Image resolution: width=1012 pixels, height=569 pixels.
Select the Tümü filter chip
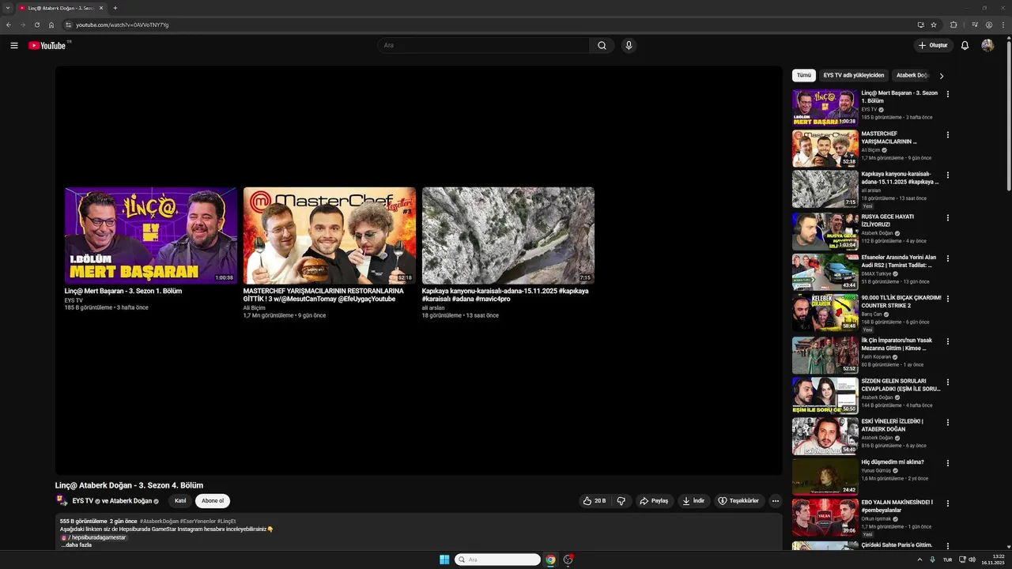[x=804, y=76]
